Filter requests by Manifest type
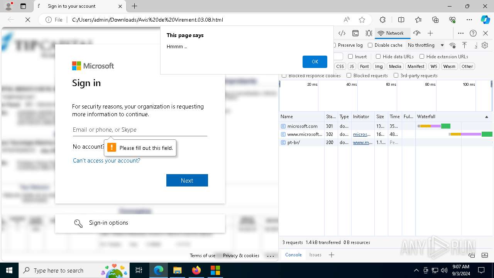This screenshot has height=278, width=494. coord(416,66)
